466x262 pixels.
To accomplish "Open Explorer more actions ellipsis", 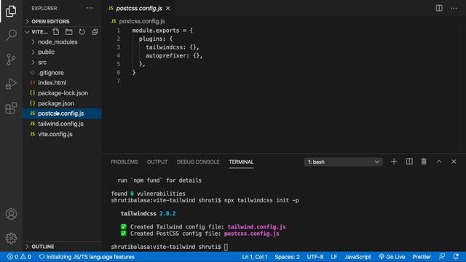I will tap(90, 8).
